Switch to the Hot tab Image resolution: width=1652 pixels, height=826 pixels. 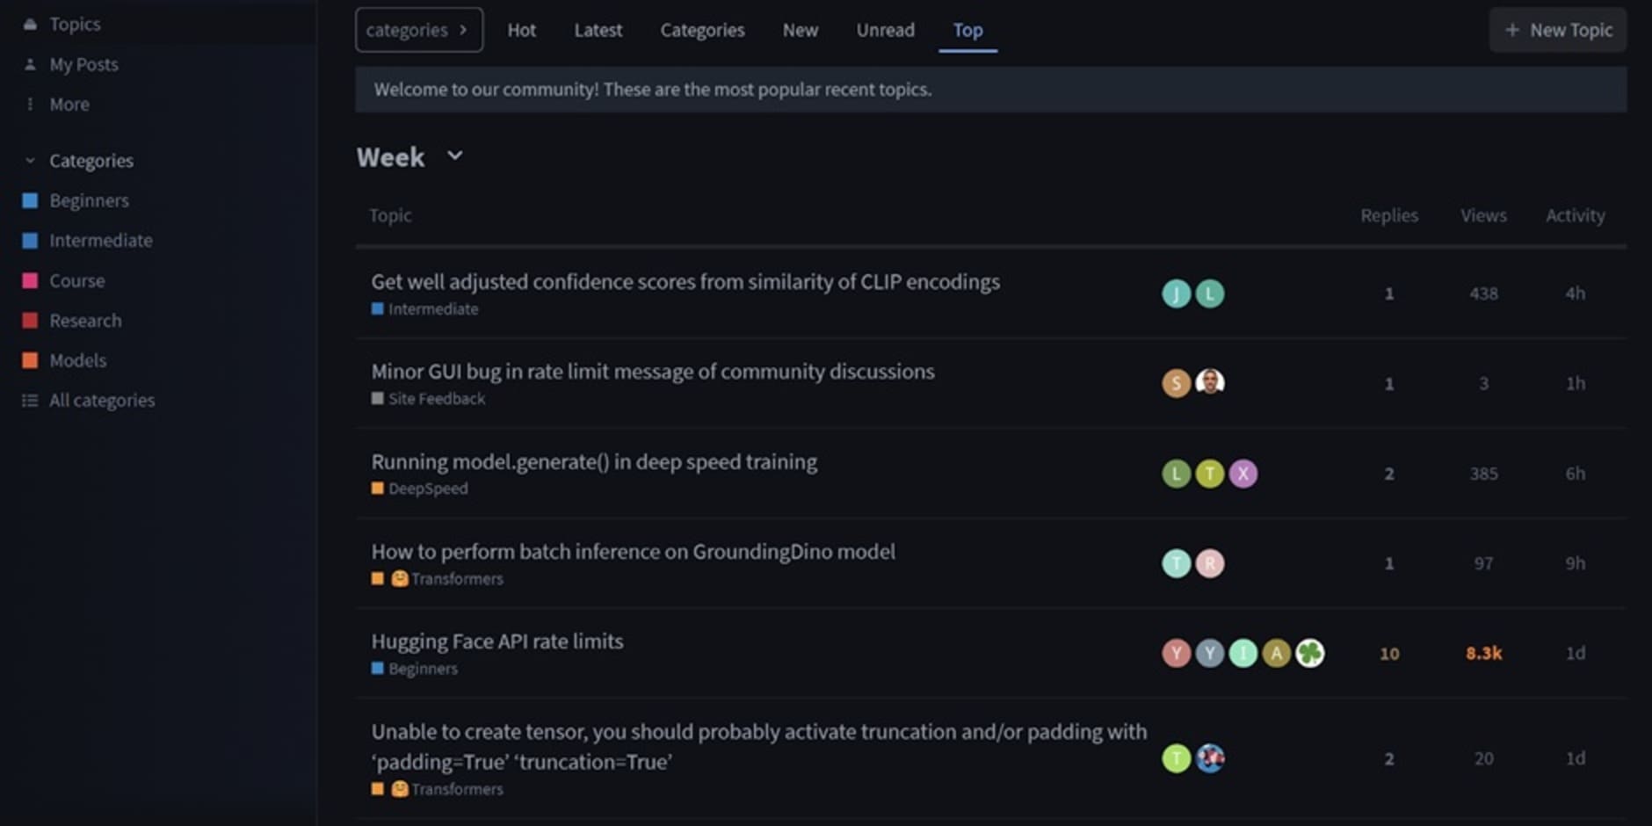tap(521, 30)
